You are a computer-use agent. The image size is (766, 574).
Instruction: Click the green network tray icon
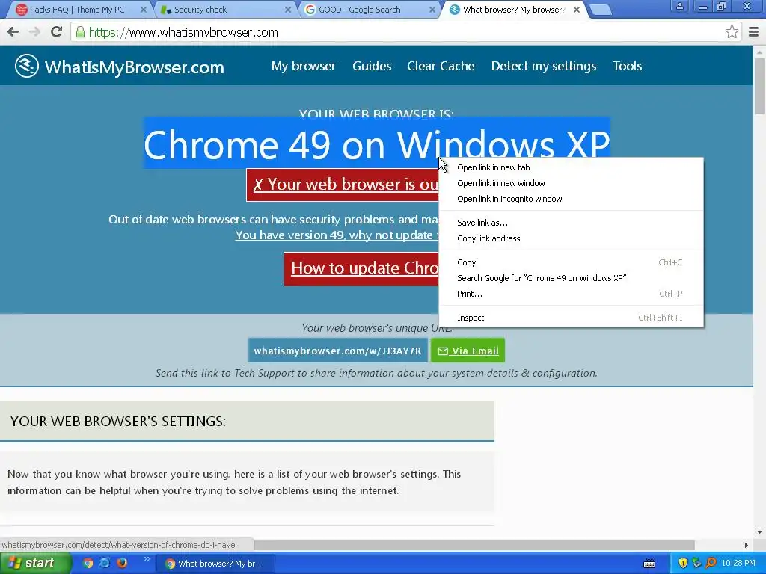tap(696, 564)
